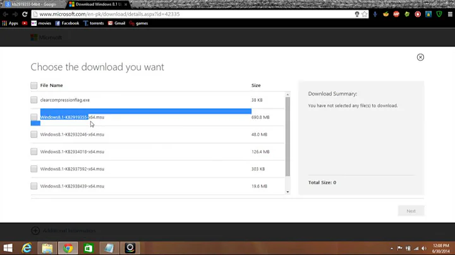The image size is (455, 255).
Task: Click the file list scroll down arrow
Action: tap(288, 192)
